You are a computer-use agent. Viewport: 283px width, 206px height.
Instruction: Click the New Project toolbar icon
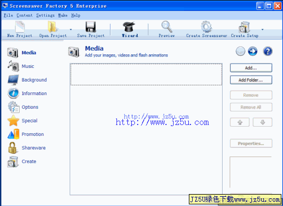tap(20, 27)
